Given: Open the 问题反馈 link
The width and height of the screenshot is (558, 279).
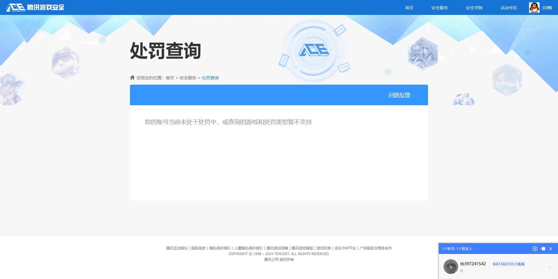Looking at the screenshot, I should tap(399, 95).
